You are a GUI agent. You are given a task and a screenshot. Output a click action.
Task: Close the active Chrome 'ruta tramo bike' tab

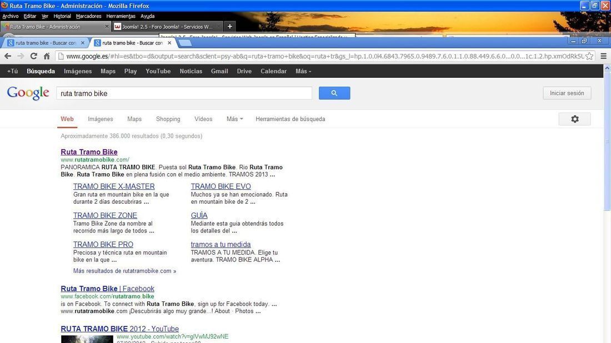(169, 43)
